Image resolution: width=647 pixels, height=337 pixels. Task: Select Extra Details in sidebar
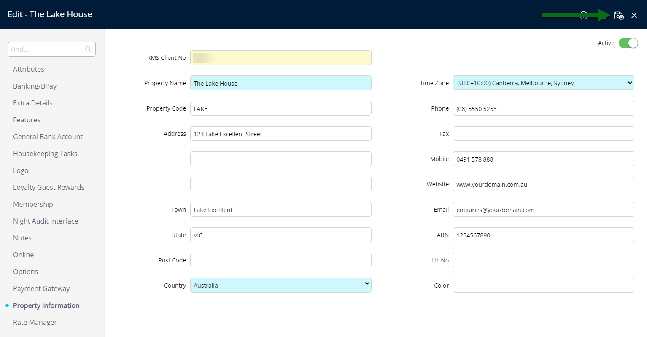33,103
